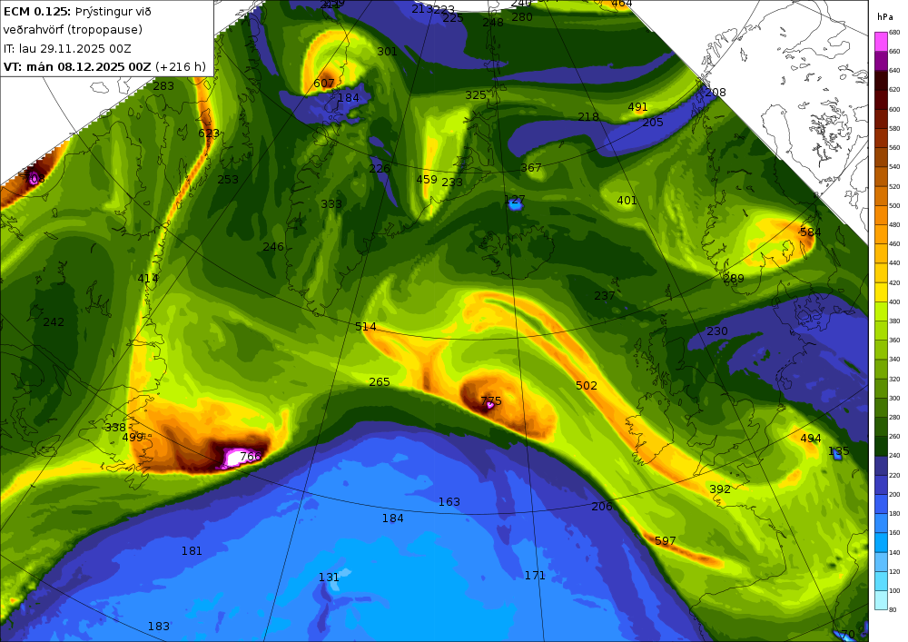Click the orange legend swatch between 480 and 500

881,215
